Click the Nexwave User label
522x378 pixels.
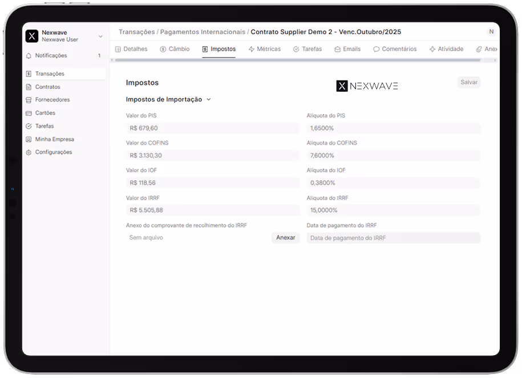pyautogui.click(x=60, y=39)
